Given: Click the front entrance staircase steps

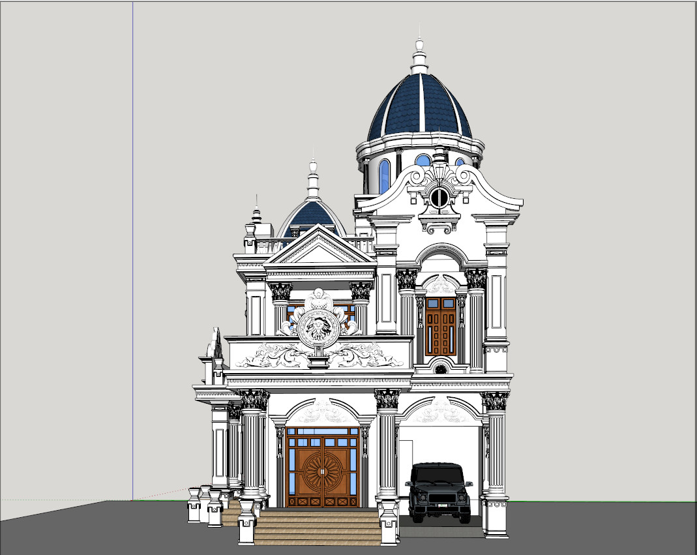Looking at the screenshot, I should (318, 527).
